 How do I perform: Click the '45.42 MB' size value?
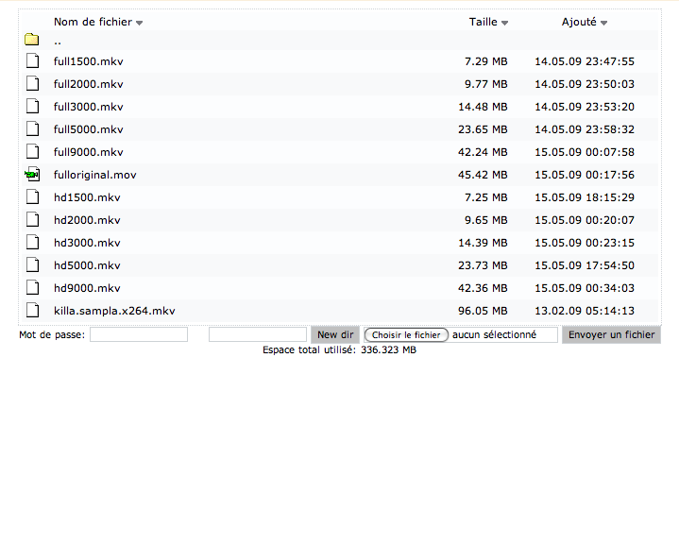[483, 175]
